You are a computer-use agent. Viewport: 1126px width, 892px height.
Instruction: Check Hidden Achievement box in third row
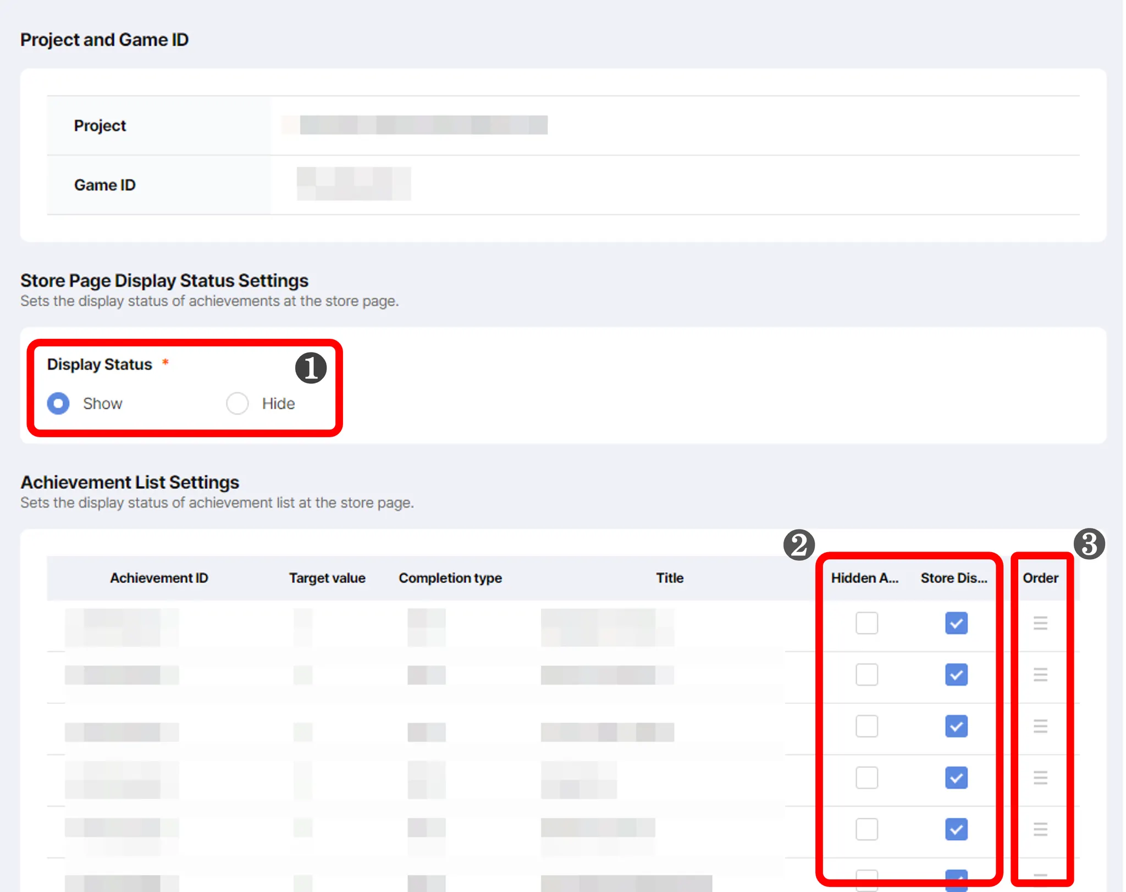pyautogui.click(x=866, y=726)
